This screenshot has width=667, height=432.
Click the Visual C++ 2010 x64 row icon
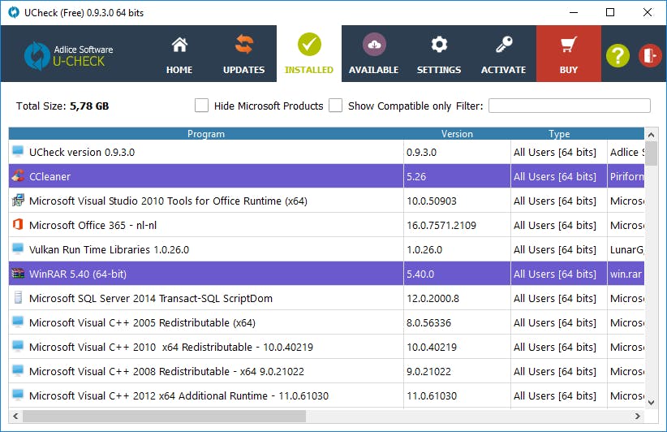[x=18, y=346]
